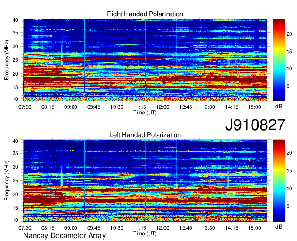Click the 15 MHz tick on Right Handed frequency axis
The height and width of the screenshot is (241, 297).
(16, 87)
